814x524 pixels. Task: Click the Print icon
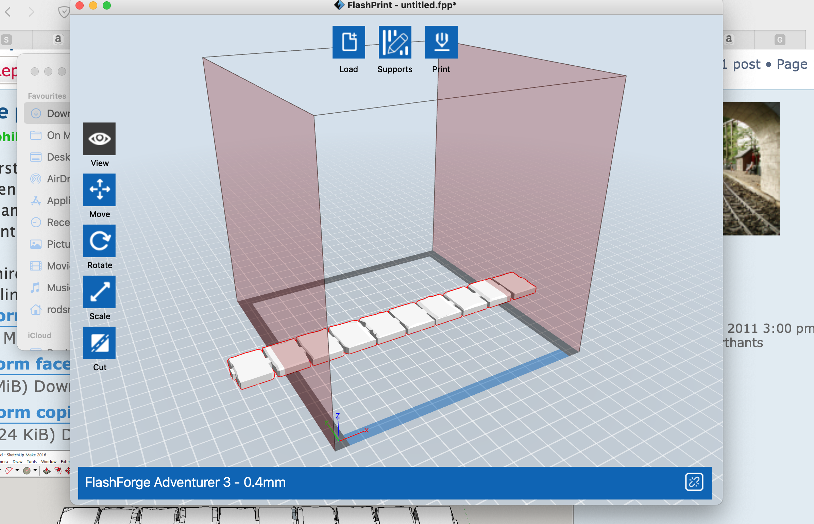click(x=441, y=42)
